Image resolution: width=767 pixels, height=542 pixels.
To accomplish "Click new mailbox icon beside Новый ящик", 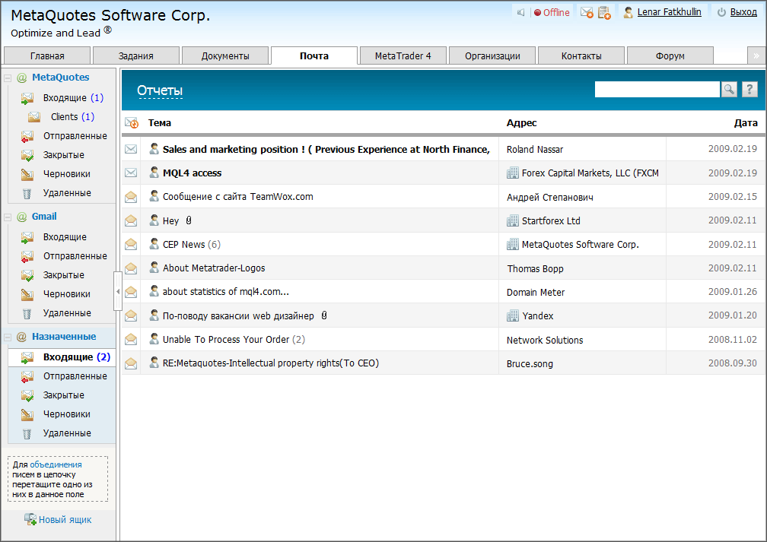I will point(30,519).
